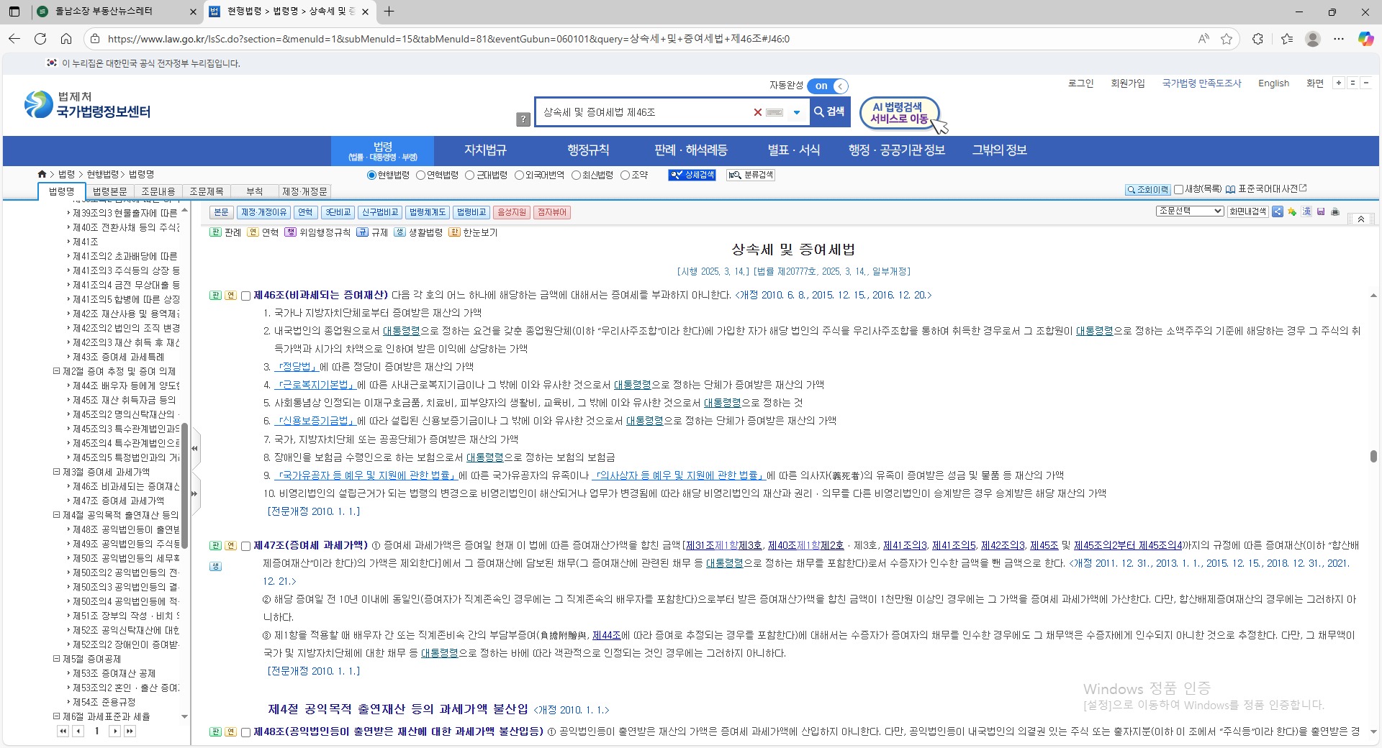Toggle Hanja display with the 漢 icon

[1306, 212]
